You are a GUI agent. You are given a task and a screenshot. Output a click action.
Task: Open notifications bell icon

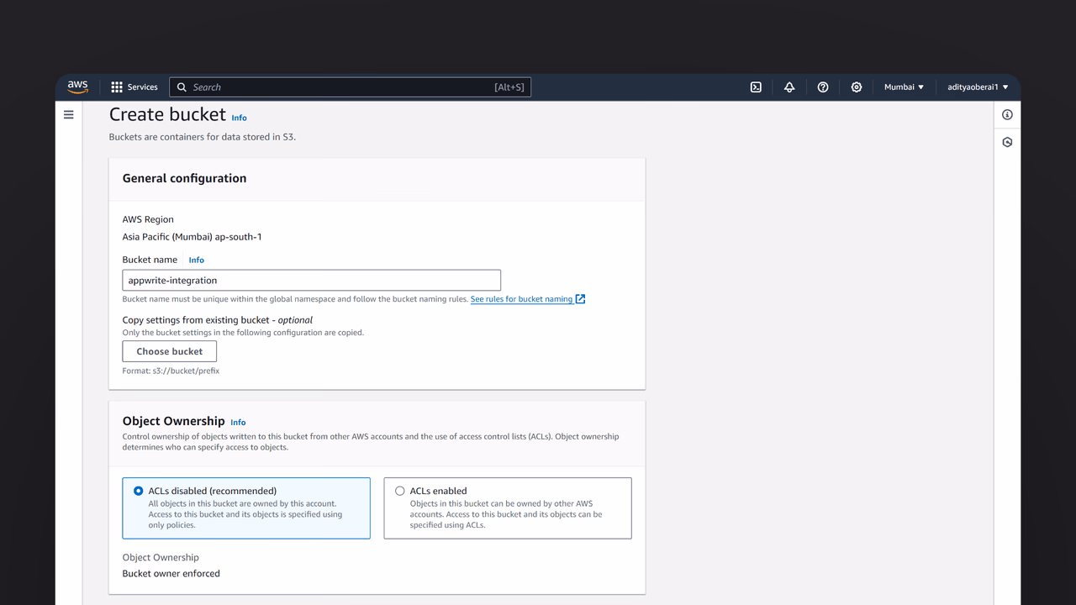coord(789,87)
